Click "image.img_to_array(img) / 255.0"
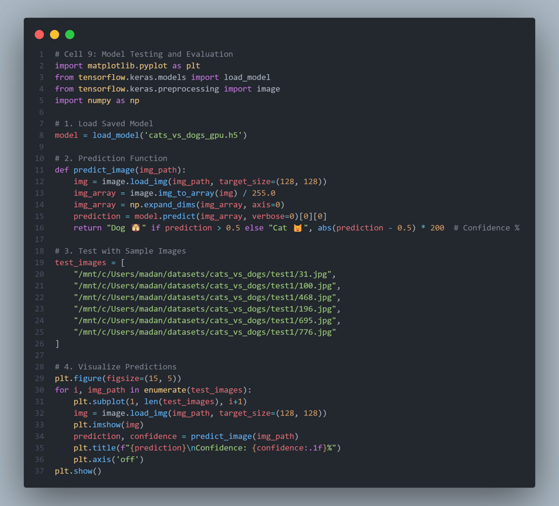The height and width of the screenshot is (506, 559). [203, 193]
